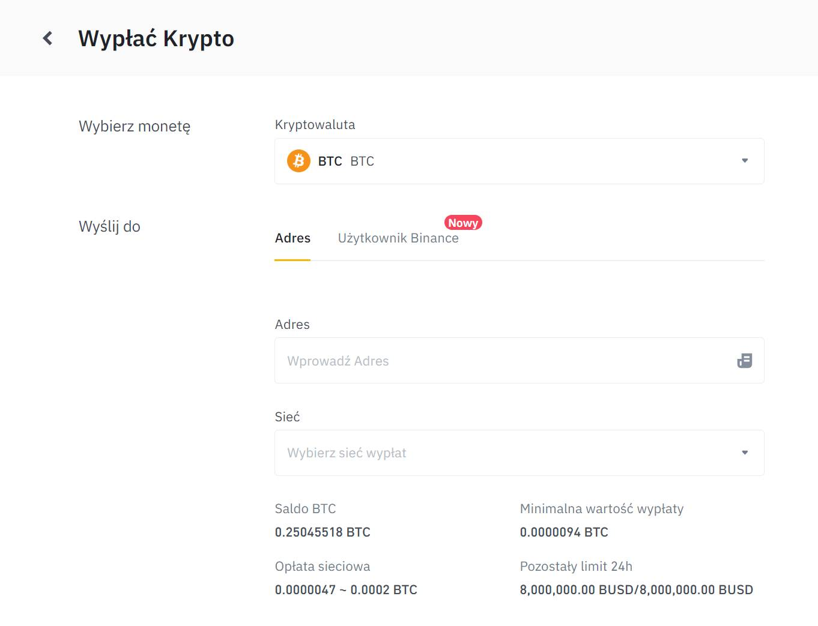This screenshot has height=626, width=818.
Task: Open the address book icon in Adres field
Action: coord(745,361)
